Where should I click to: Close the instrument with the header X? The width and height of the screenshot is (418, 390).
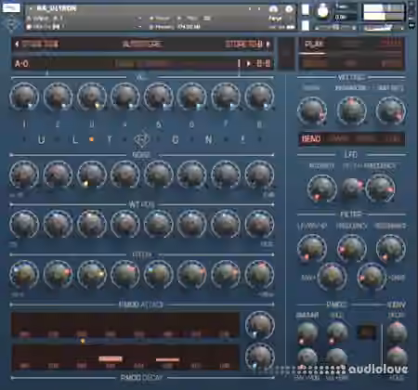(411, 5)
